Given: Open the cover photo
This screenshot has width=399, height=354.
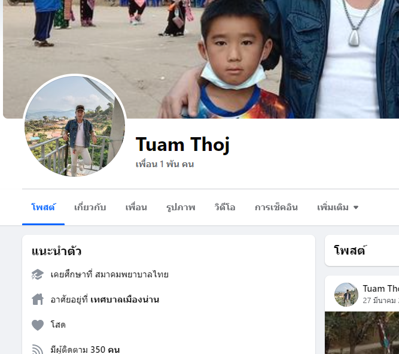Looking at the screenshot, I should pos(201,59).
